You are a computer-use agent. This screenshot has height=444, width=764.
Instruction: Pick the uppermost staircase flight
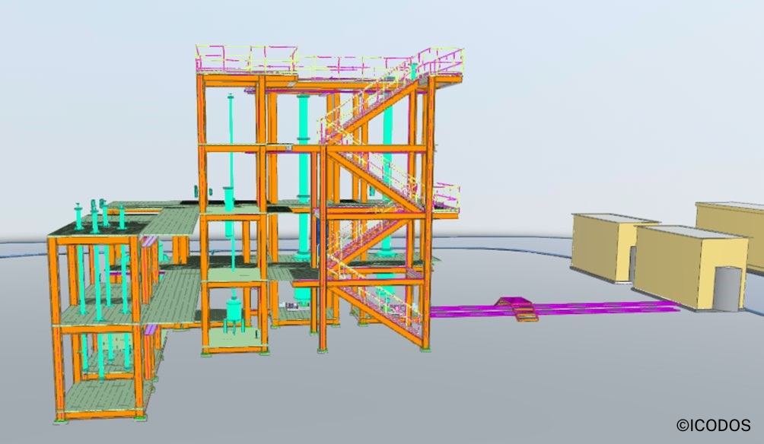click(x=368, y=105)
